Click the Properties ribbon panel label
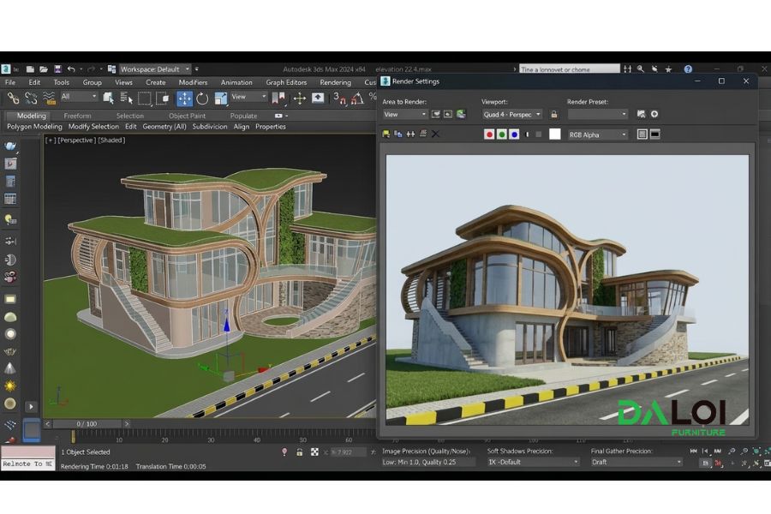This screenshot has width=771, height=514. coord(271,127)
